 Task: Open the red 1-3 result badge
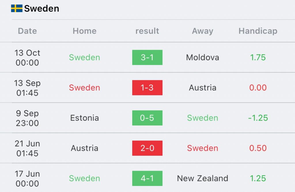pyautogui.click(x=147, y=88)
